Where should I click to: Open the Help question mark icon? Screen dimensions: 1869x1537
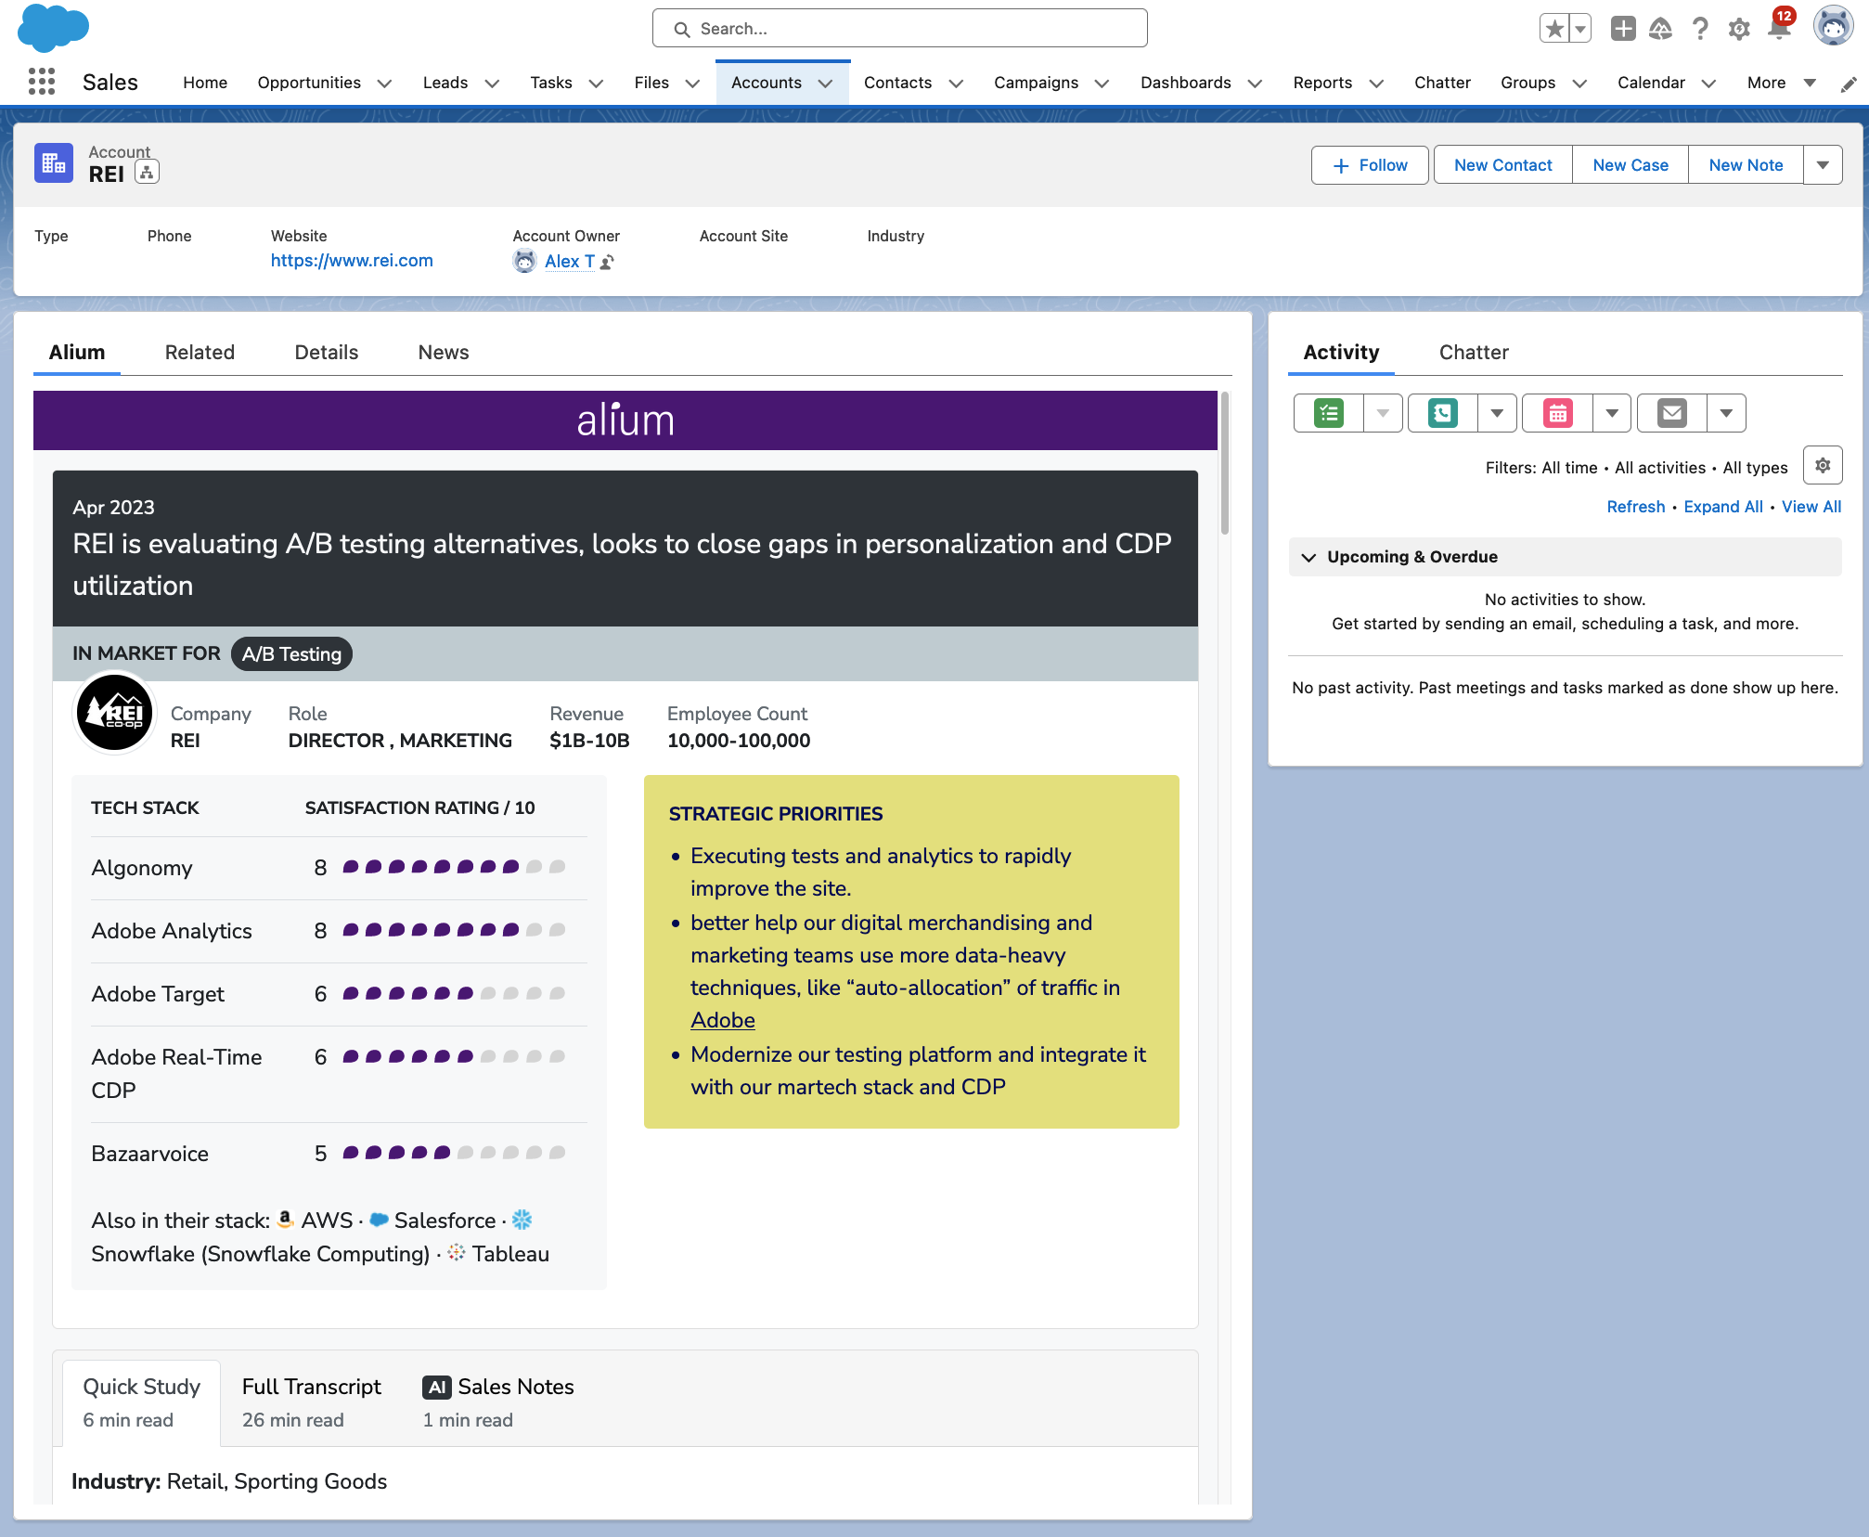pyautogui.click(x=1700, y=29)
